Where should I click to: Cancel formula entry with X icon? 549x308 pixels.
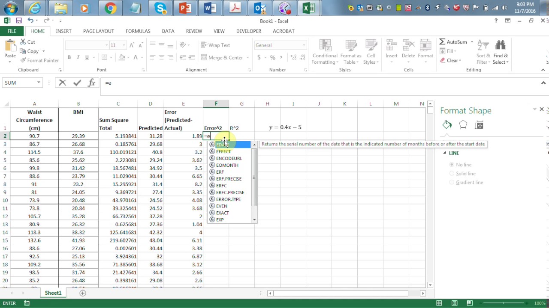[x=63, y=83]
